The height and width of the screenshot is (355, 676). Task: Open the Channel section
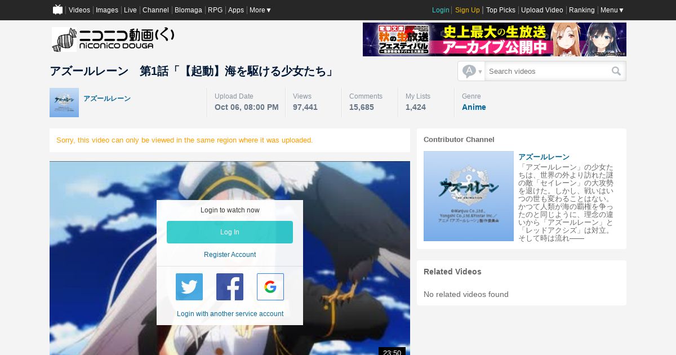tap(155, 10)
